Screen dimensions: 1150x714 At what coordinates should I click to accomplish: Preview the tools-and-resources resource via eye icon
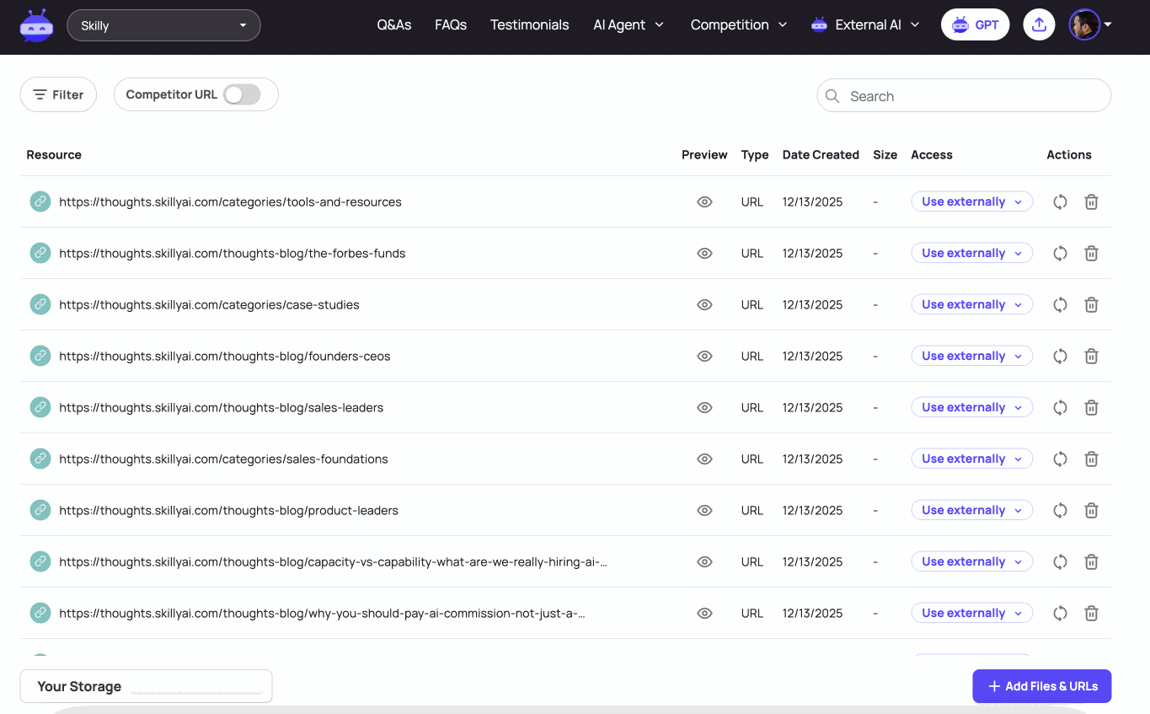[704, 202]
